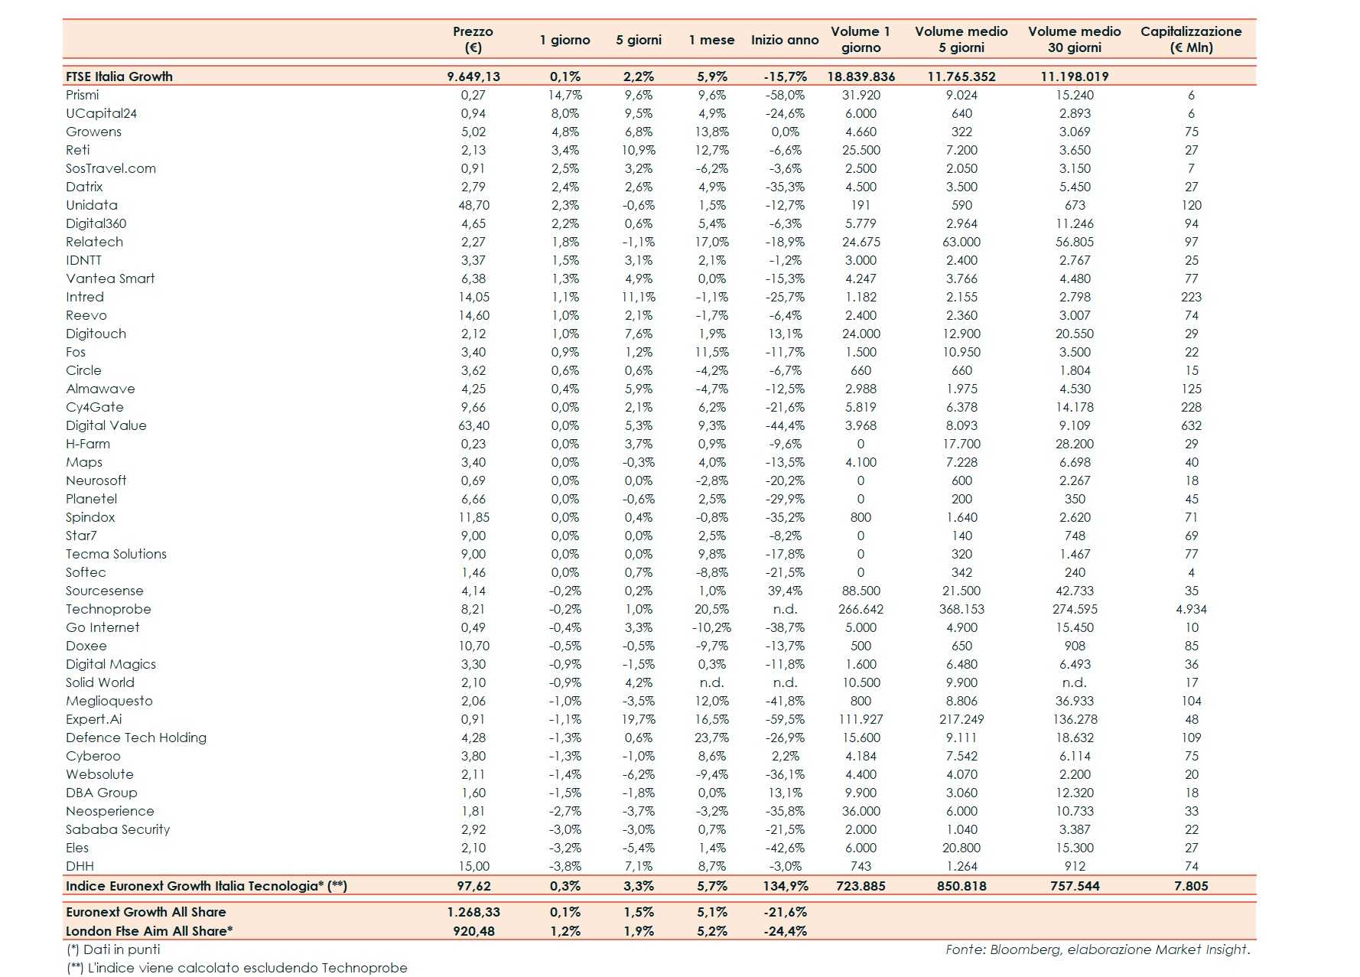The width and height of the screenshot is (1360, 977).
Task: Click the 'Spindox' row name
Action: click(90, 517)
